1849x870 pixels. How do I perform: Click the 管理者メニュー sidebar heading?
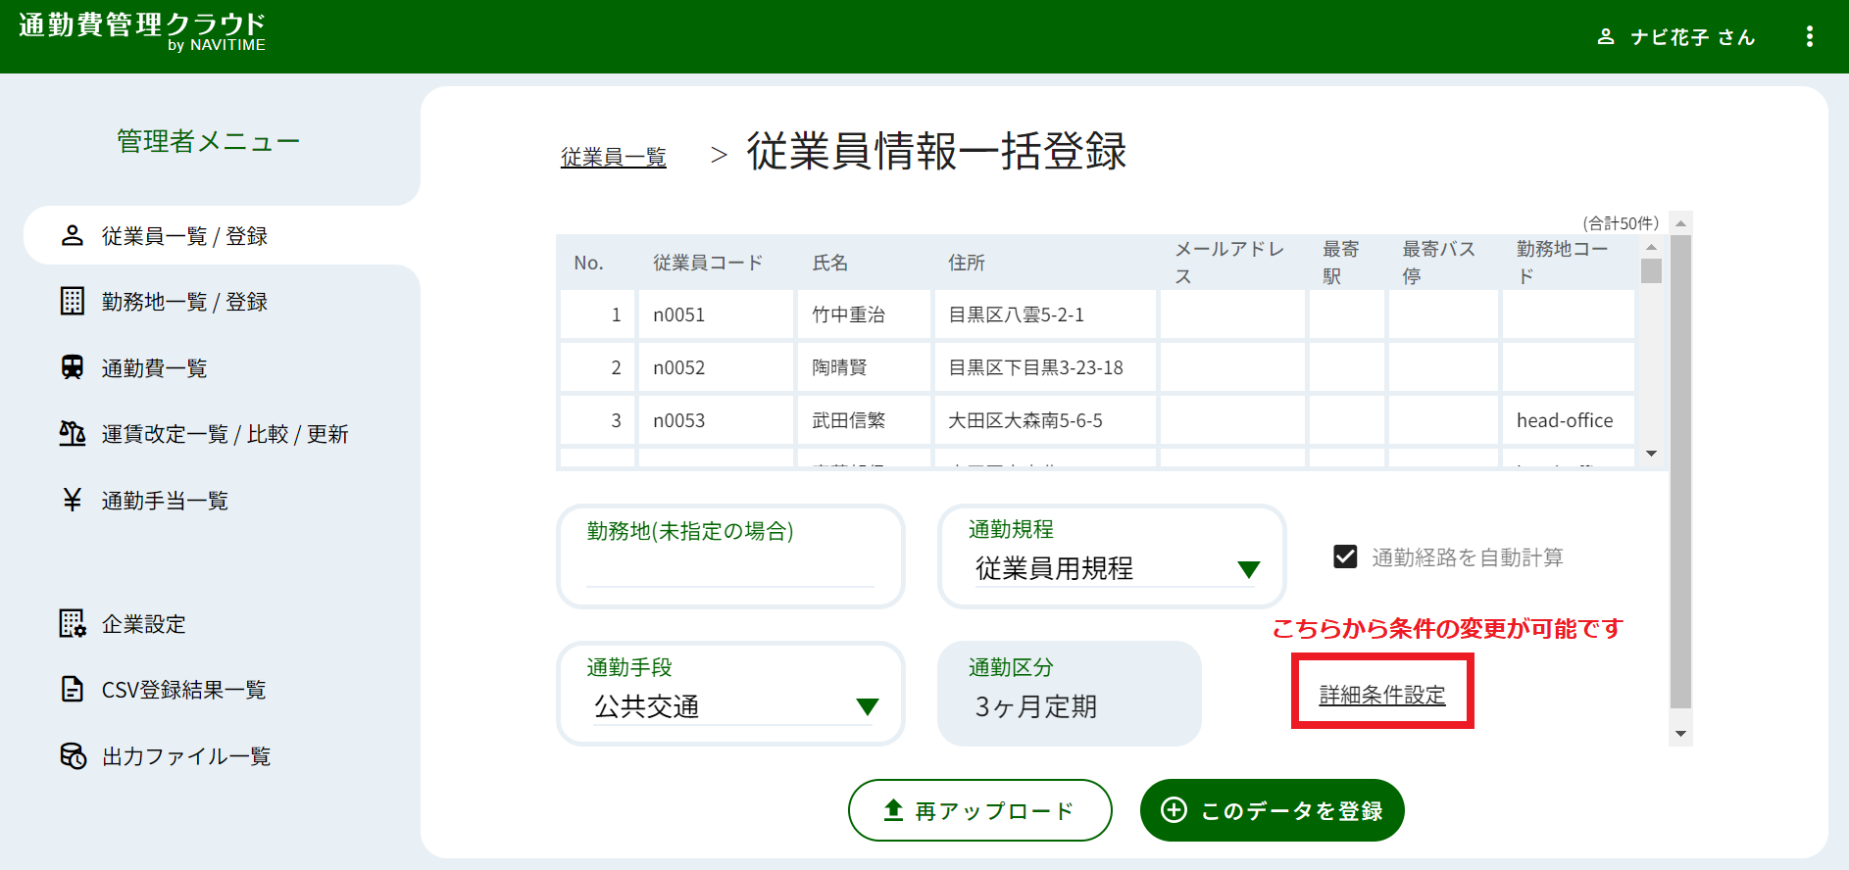pyautogui.click(x=208, y=141)
